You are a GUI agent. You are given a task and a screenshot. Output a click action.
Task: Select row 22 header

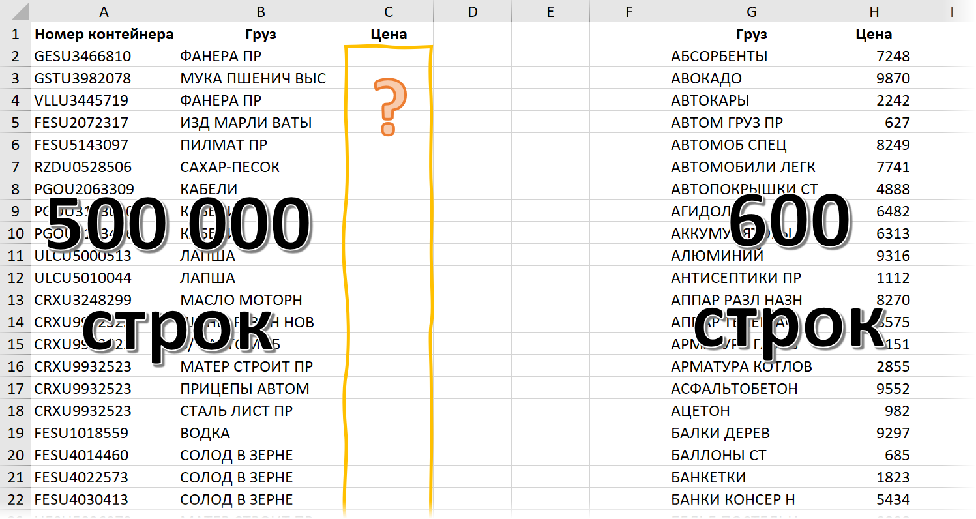(x=16, y=499)
